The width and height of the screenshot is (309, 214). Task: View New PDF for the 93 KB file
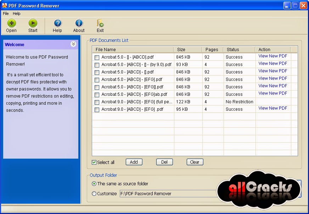273,64
